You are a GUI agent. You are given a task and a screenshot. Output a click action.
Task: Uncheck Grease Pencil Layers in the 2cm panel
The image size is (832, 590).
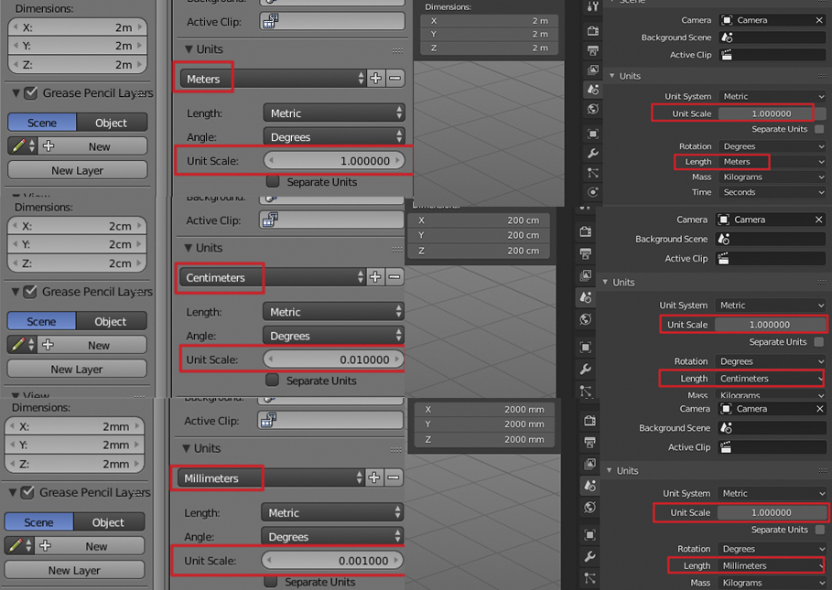coord(30,292)
